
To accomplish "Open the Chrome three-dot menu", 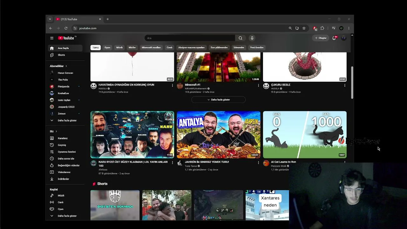I will coord(349,28).
